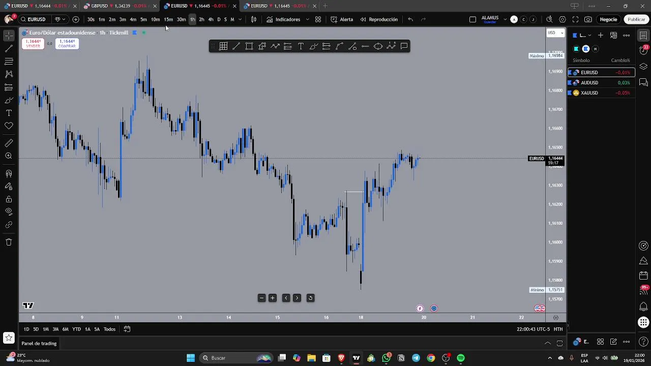The height and width of the screenshot is (366, 651).
Task: Select the YTD date range
Action: pyautogui.click(x=76, y=329)
